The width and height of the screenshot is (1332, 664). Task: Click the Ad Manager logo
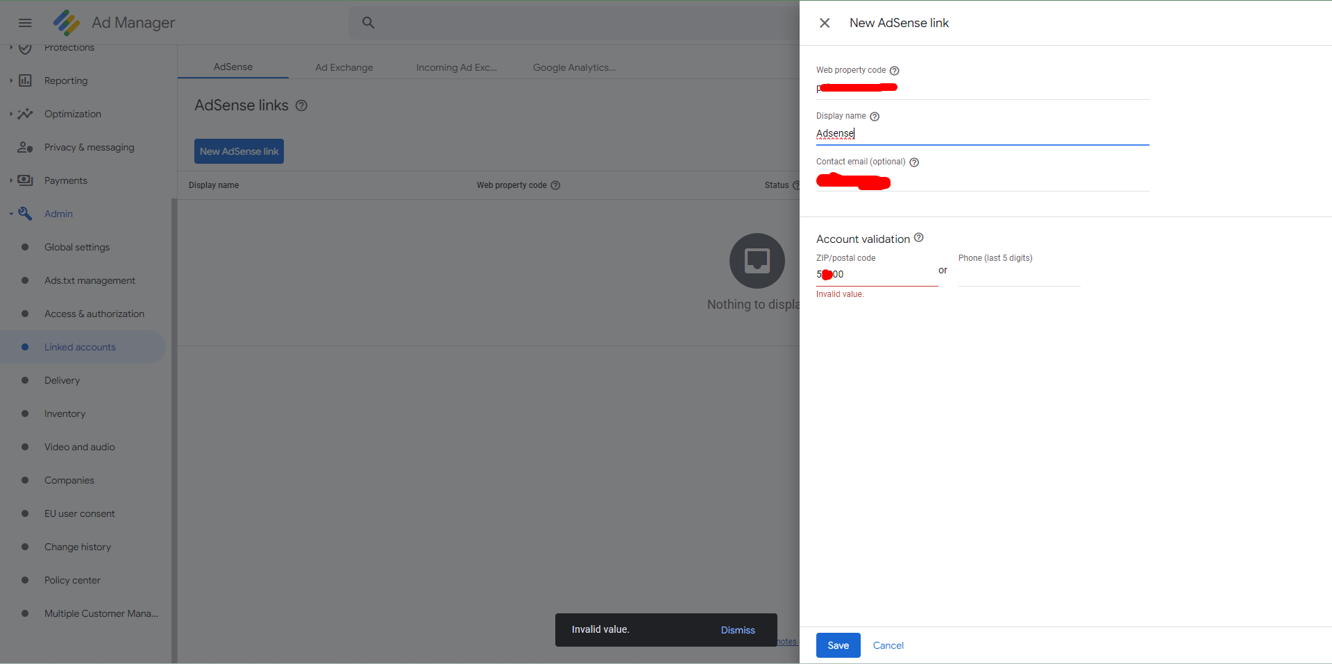coord(67,23)
